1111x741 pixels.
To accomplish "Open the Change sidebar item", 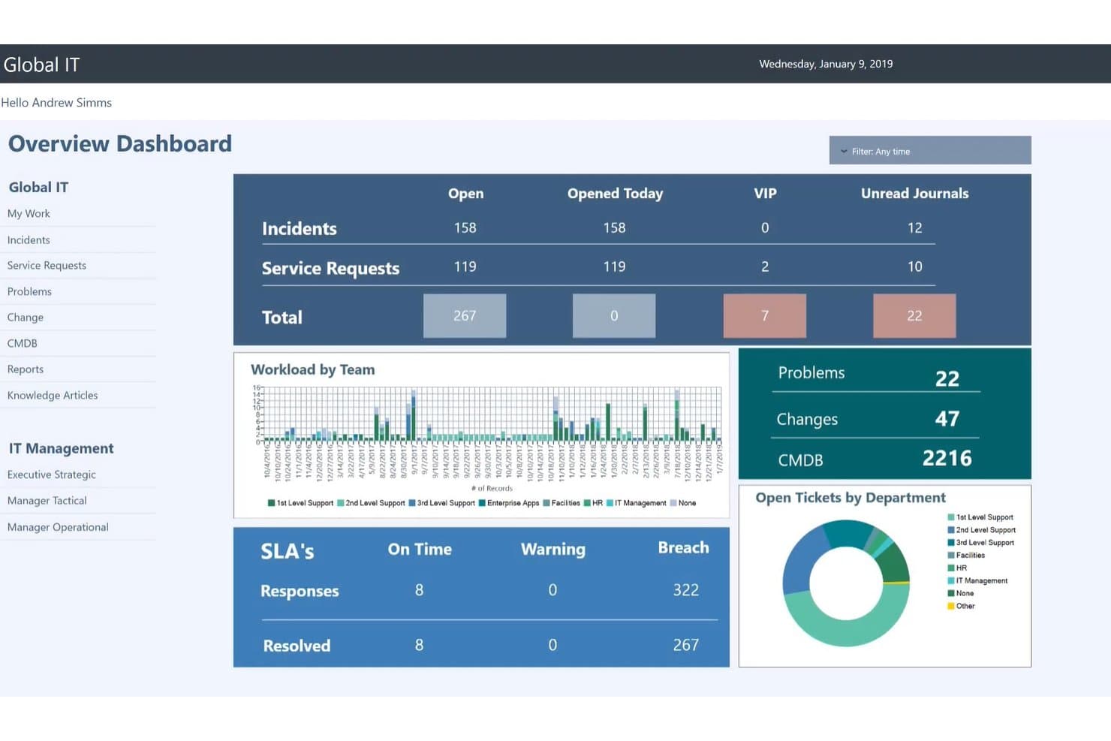I will point(25,318).
